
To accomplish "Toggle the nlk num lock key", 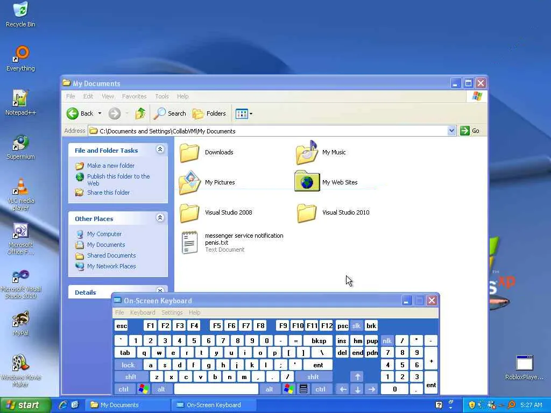I will click(387, 340).
